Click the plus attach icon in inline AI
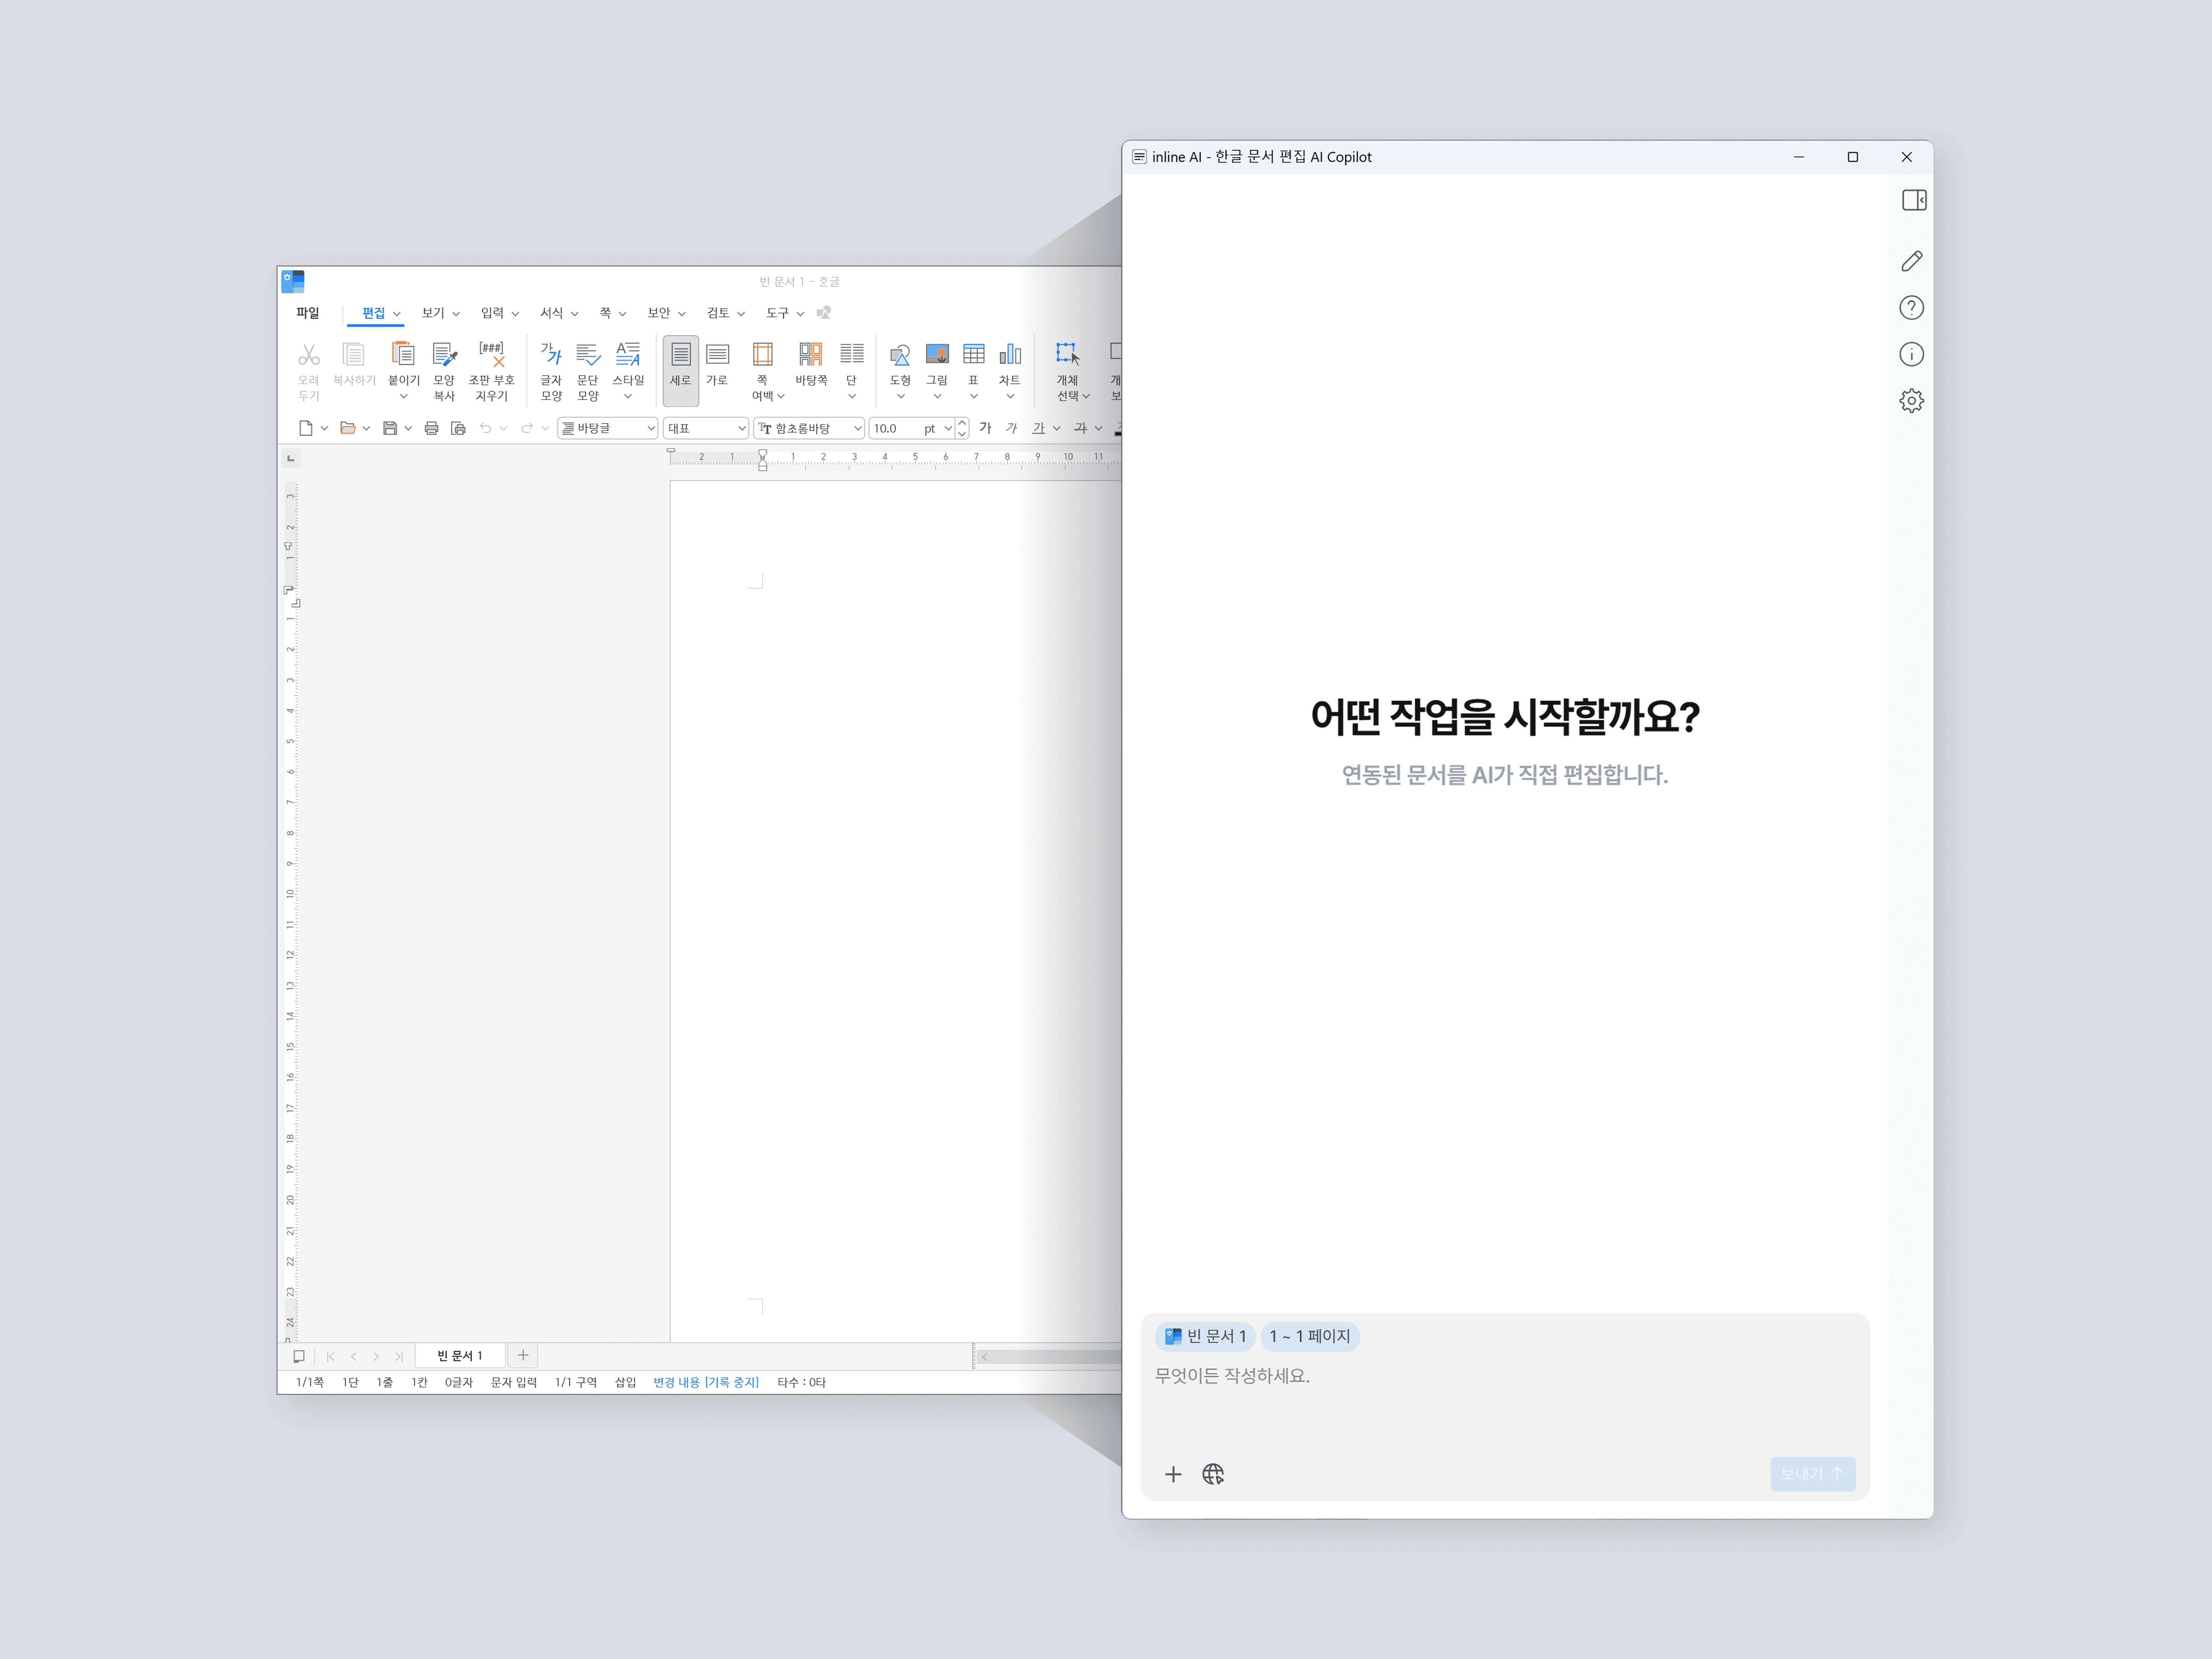This screenshot has width=2212, height=1659. 1173,1474
